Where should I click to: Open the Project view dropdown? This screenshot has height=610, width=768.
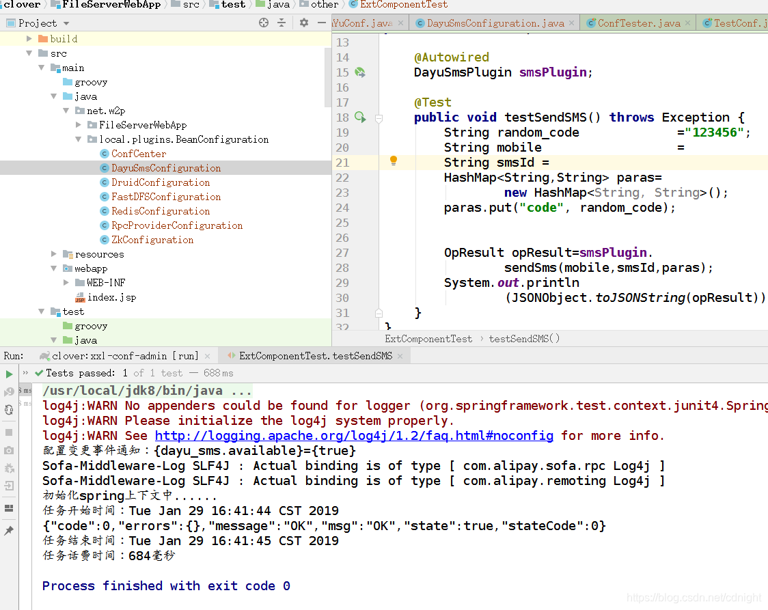coord(66,23)
